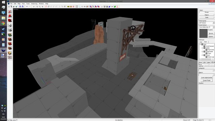This screenshot has height=121, width=215.
Task: Toggle the Entities visgroup checkbox
Action: point(204,48)
